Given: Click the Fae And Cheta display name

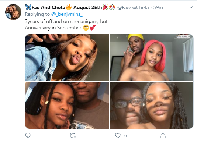Looking at the screenshot, I should [x=48, y=7].
